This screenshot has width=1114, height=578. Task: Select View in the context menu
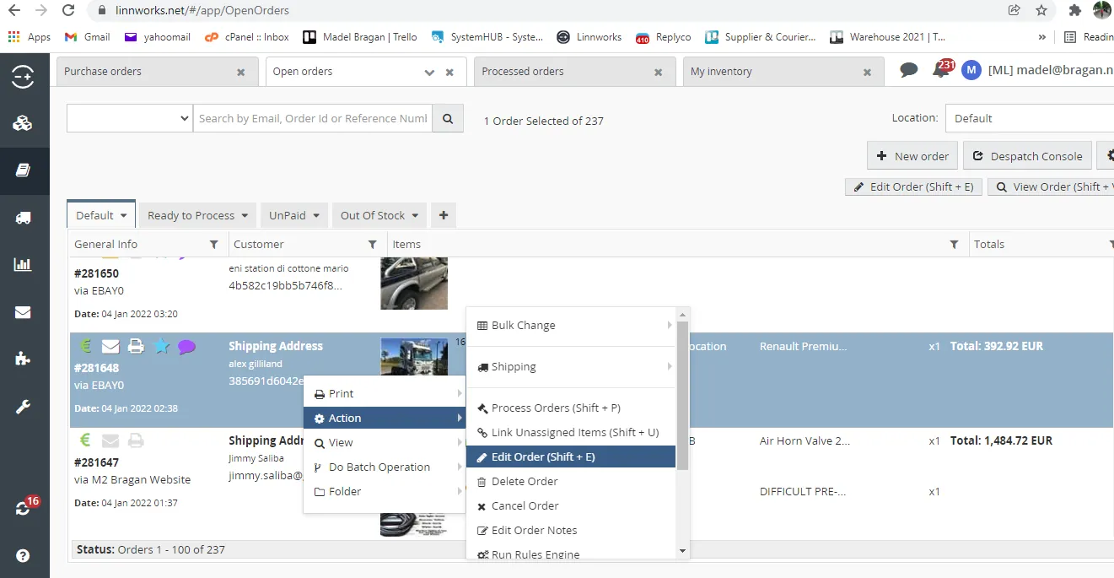point(385,443)
